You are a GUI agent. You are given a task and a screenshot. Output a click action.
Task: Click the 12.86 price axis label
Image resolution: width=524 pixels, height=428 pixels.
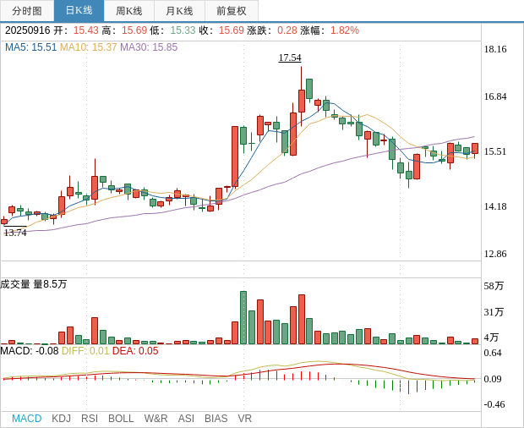(495, 254)
